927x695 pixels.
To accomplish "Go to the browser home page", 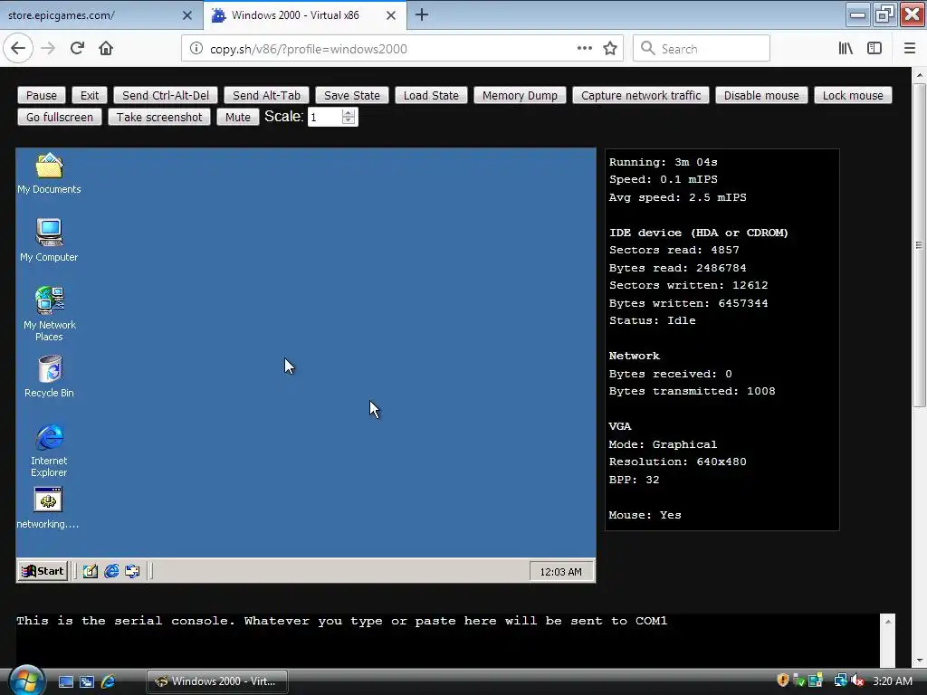I will tap(106, 49).
